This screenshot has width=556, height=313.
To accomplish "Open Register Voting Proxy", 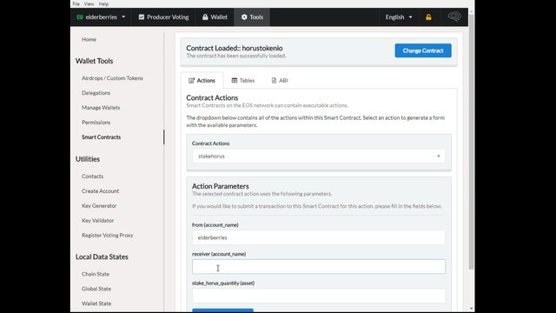I will click(108, 236).
